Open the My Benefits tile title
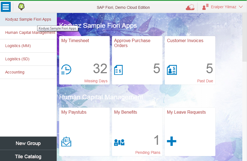This screenshot has width=247, height=161. (x=125, y=112)
